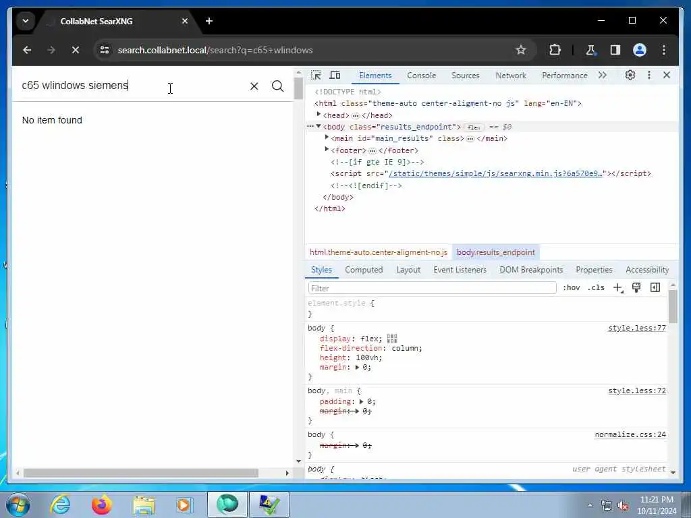
Task: Launch Internet Explorer from taskbar
Action: coord(60,505)
